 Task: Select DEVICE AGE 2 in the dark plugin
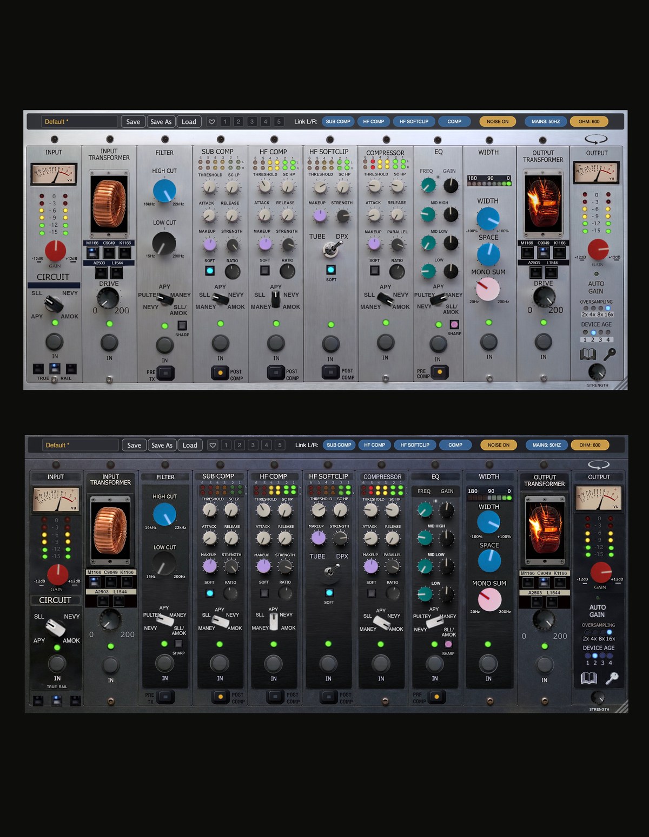click(x=595, y=656)
